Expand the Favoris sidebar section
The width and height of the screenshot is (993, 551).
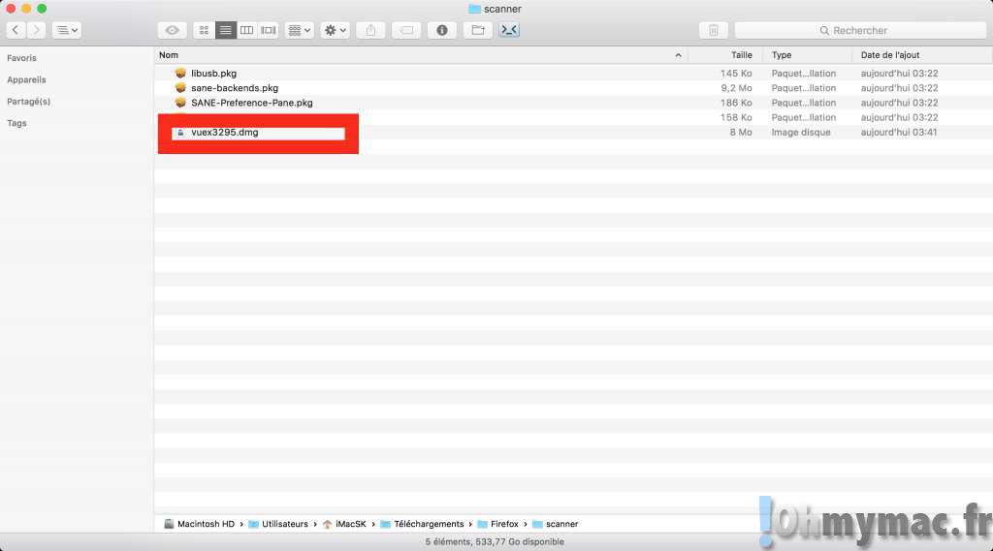pos(21,57)
